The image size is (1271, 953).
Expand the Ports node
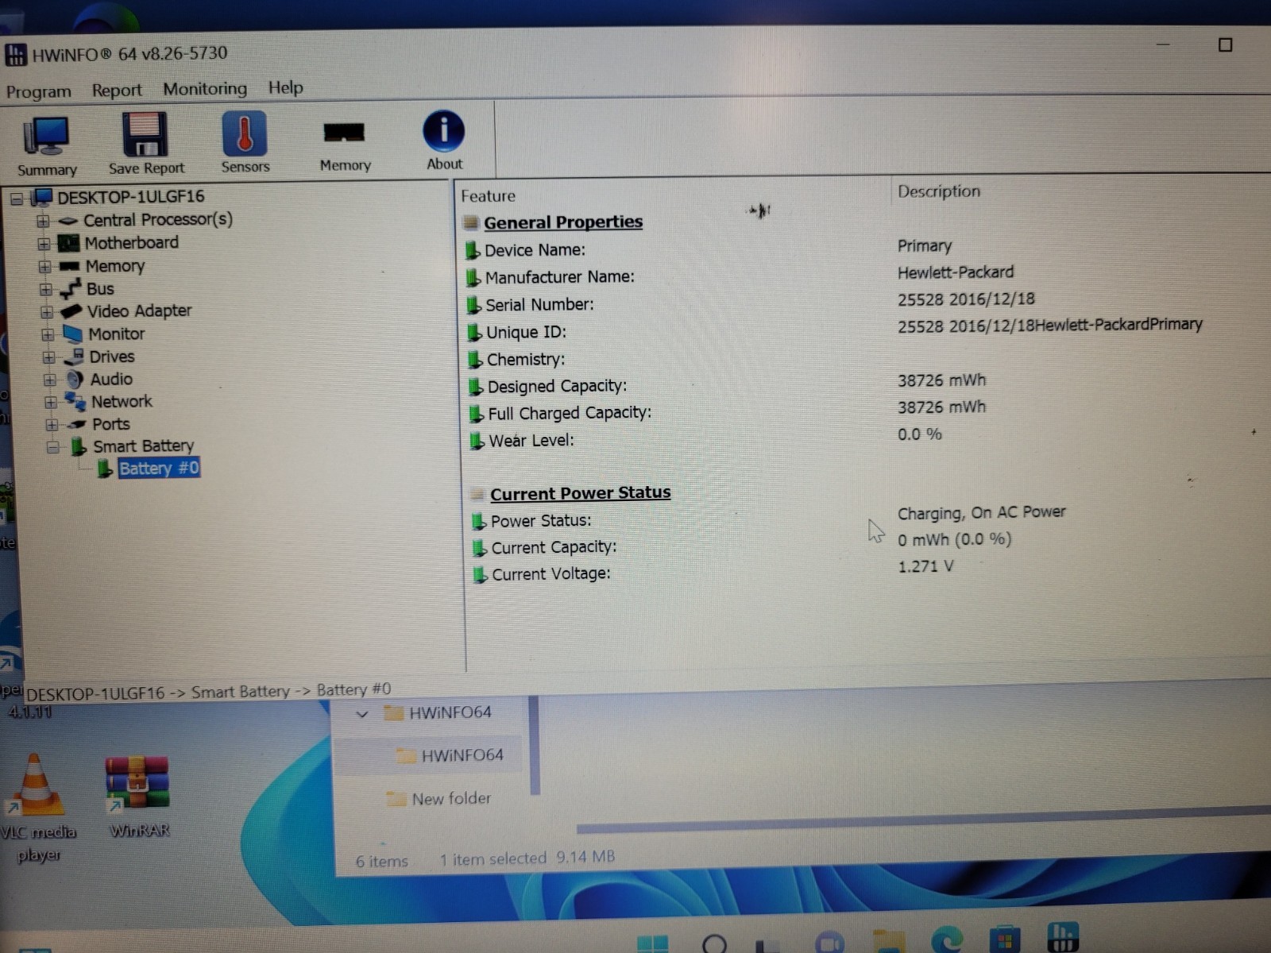52,426
